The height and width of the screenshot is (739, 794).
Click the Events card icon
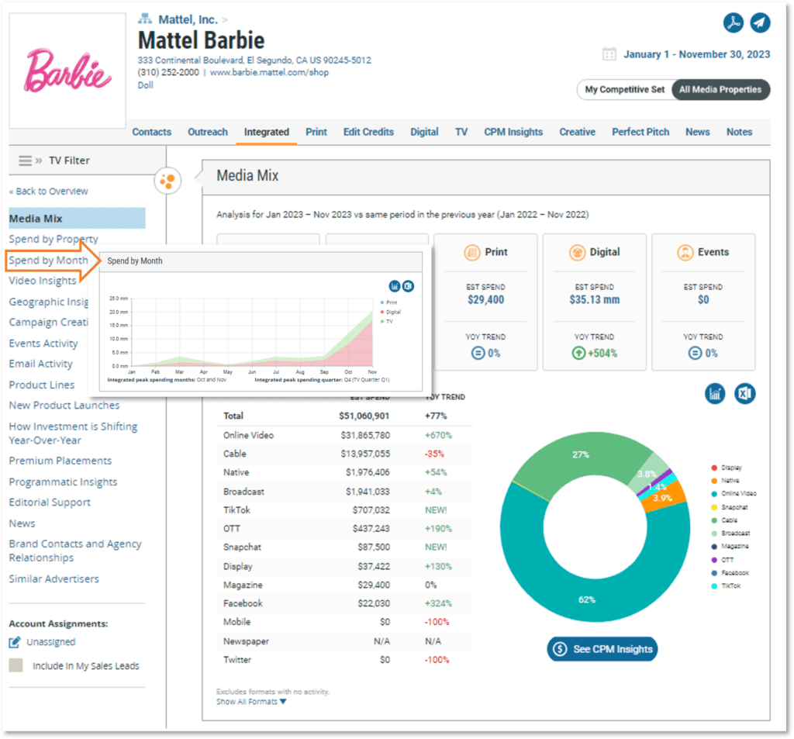point(685,252)
